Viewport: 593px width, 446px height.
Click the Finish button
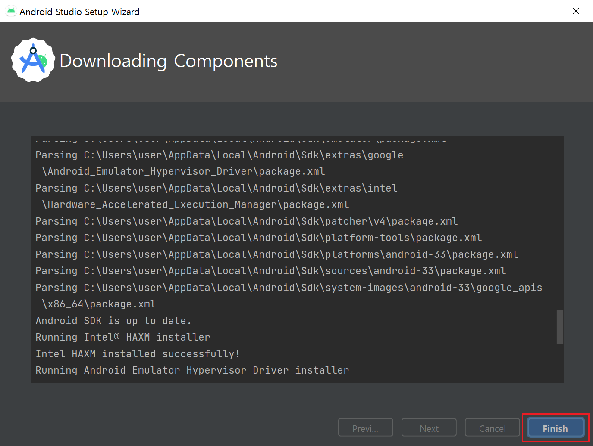pyautogui.click(x=555, y=428)
